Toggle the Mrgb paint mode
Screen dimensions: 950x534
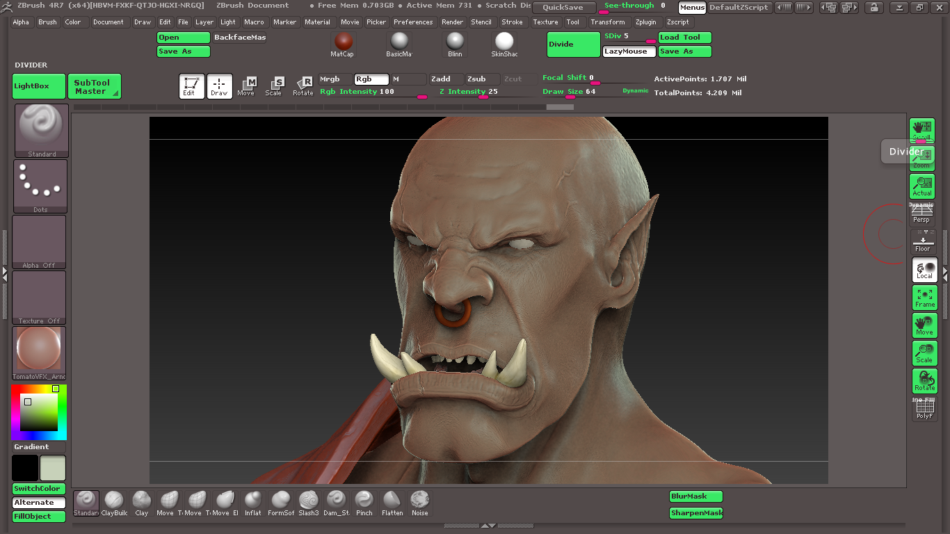[335, 79]
